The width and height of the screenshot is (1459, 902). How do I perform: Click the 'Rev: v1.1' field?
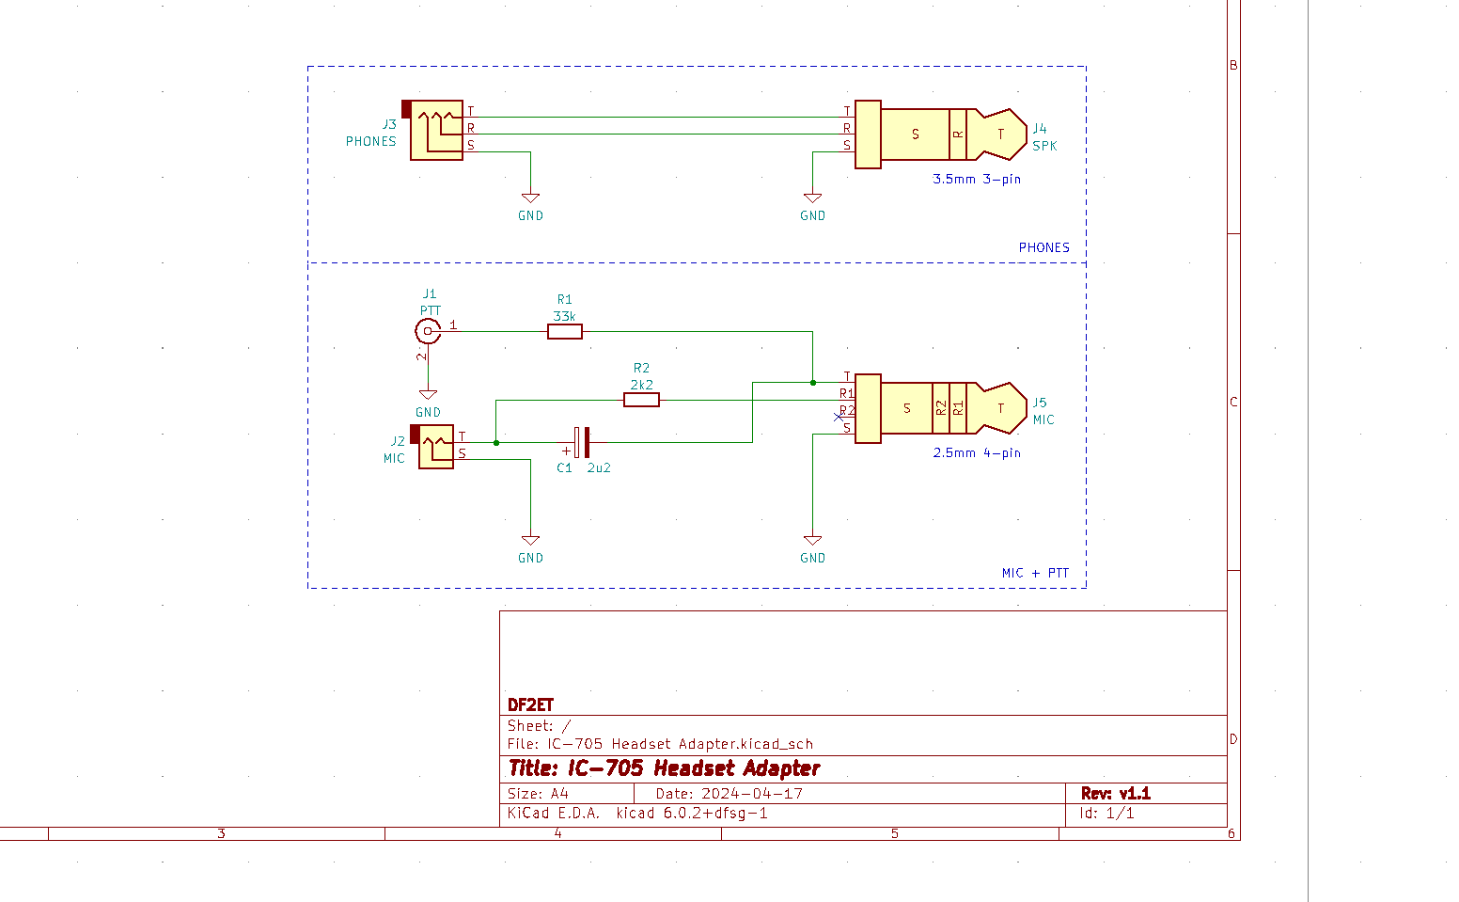1116,794
